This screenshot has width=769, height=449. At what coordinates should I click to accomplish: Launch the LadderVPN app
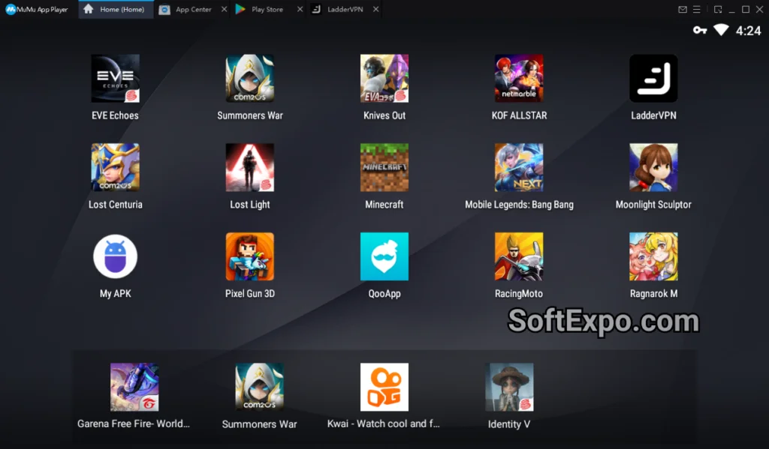653,78
